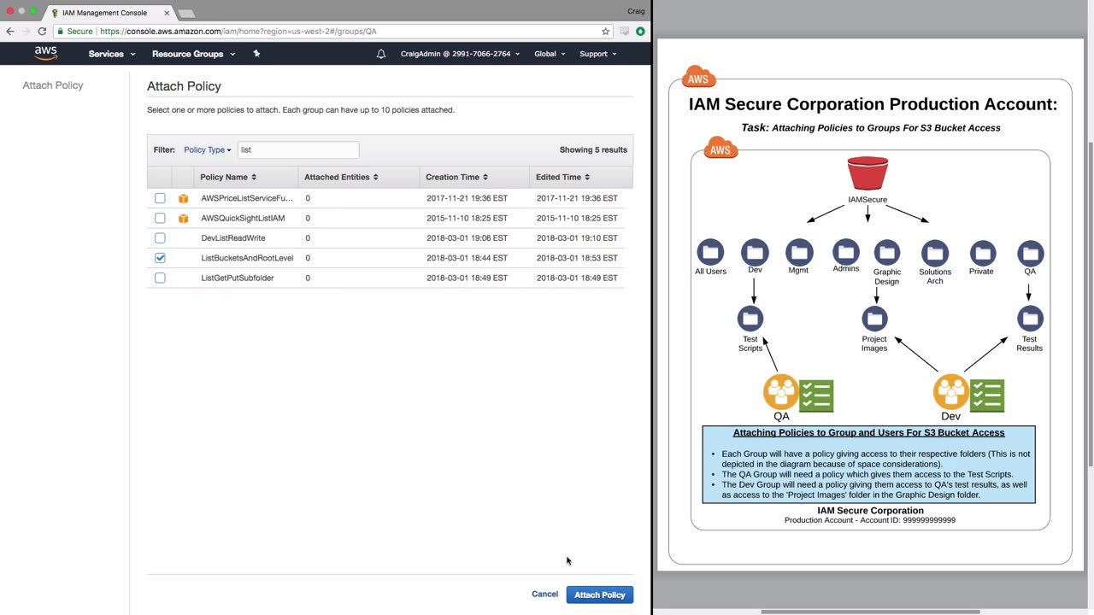Click the 2015-11-10 18:25 EST creation time
This screenshot has height=615, width=1094.
(467, 218)
